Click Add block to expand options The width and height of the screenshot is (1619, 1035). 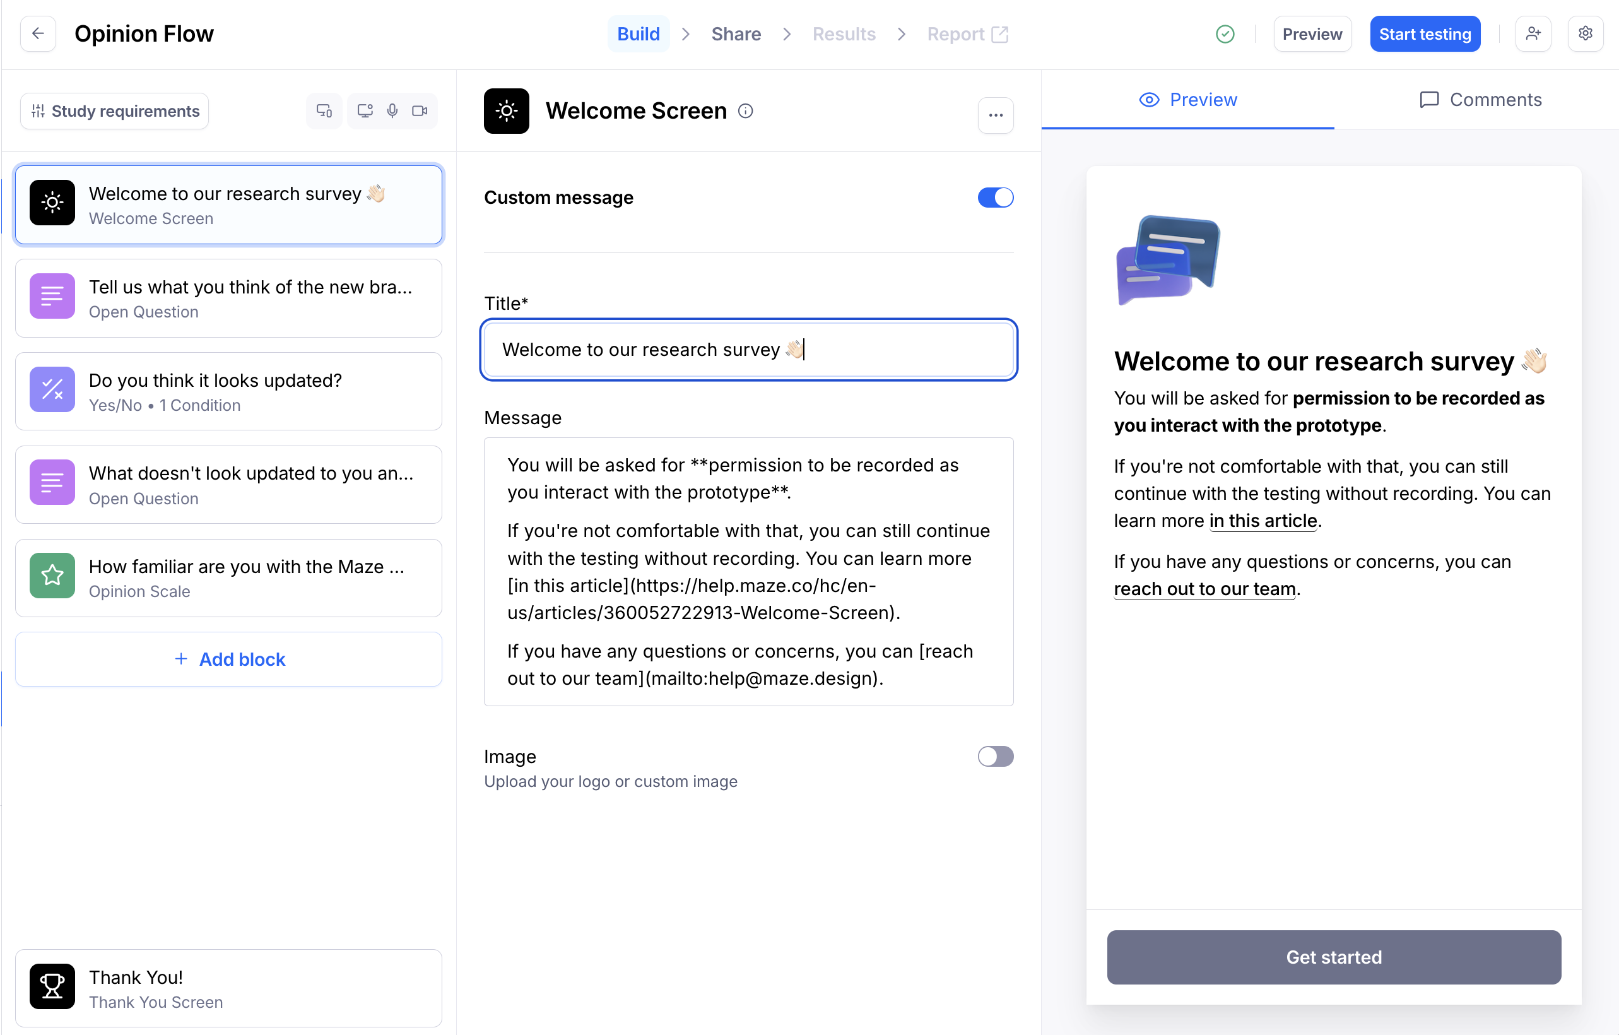coord(228,659)
